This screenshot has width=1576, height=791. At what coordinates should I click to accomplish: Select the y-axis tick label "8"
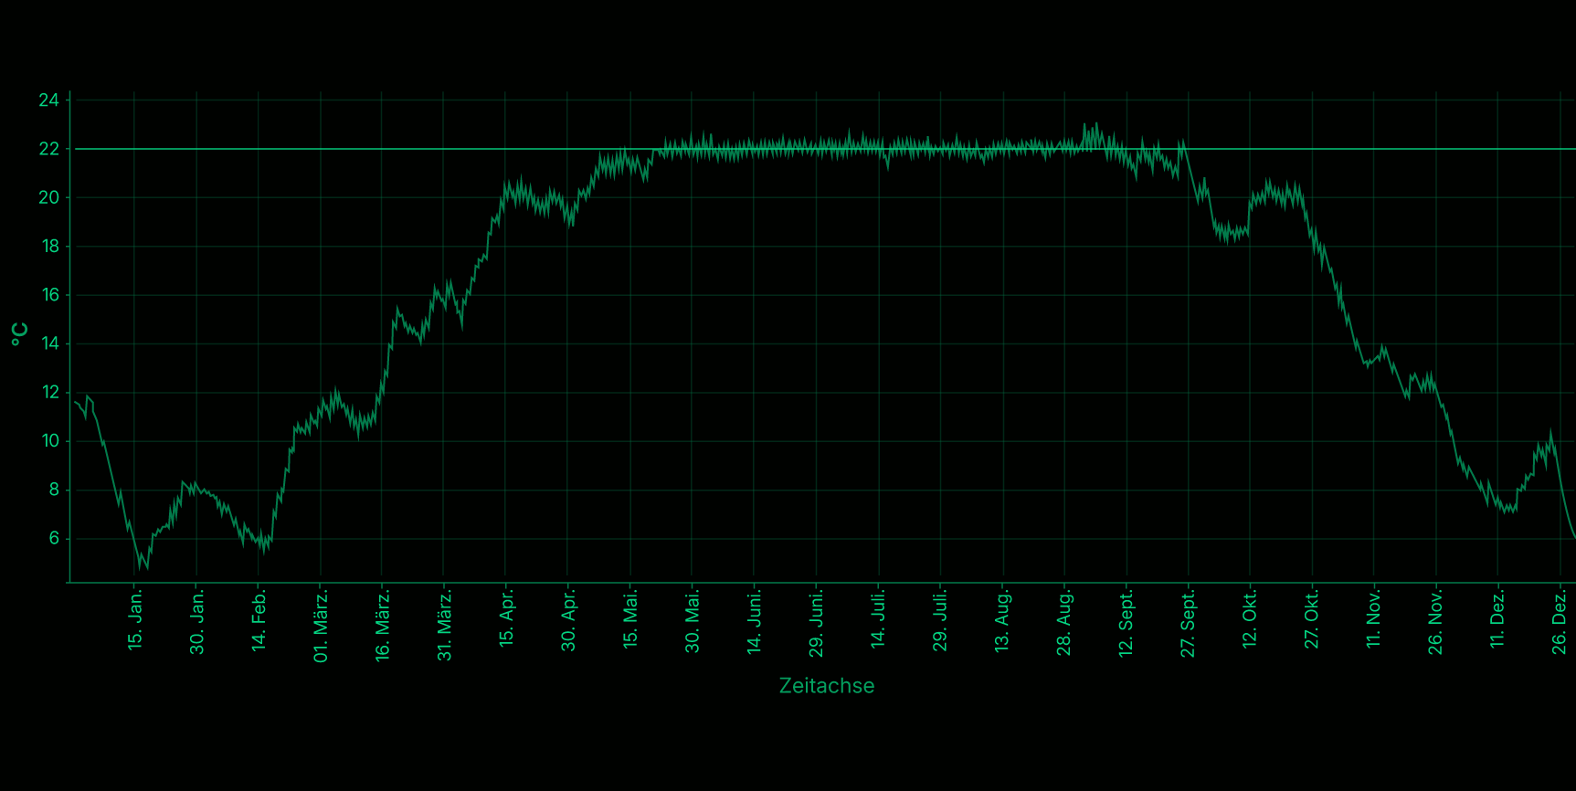[54, 490]
